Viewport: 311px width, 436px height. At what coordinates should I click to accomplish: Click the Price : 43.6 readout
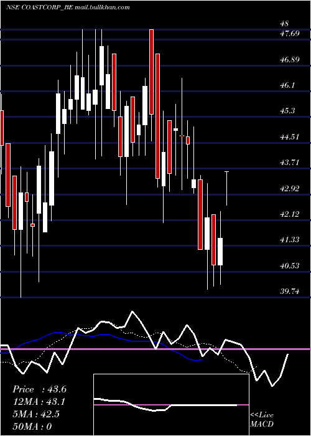tap(39, 389)
